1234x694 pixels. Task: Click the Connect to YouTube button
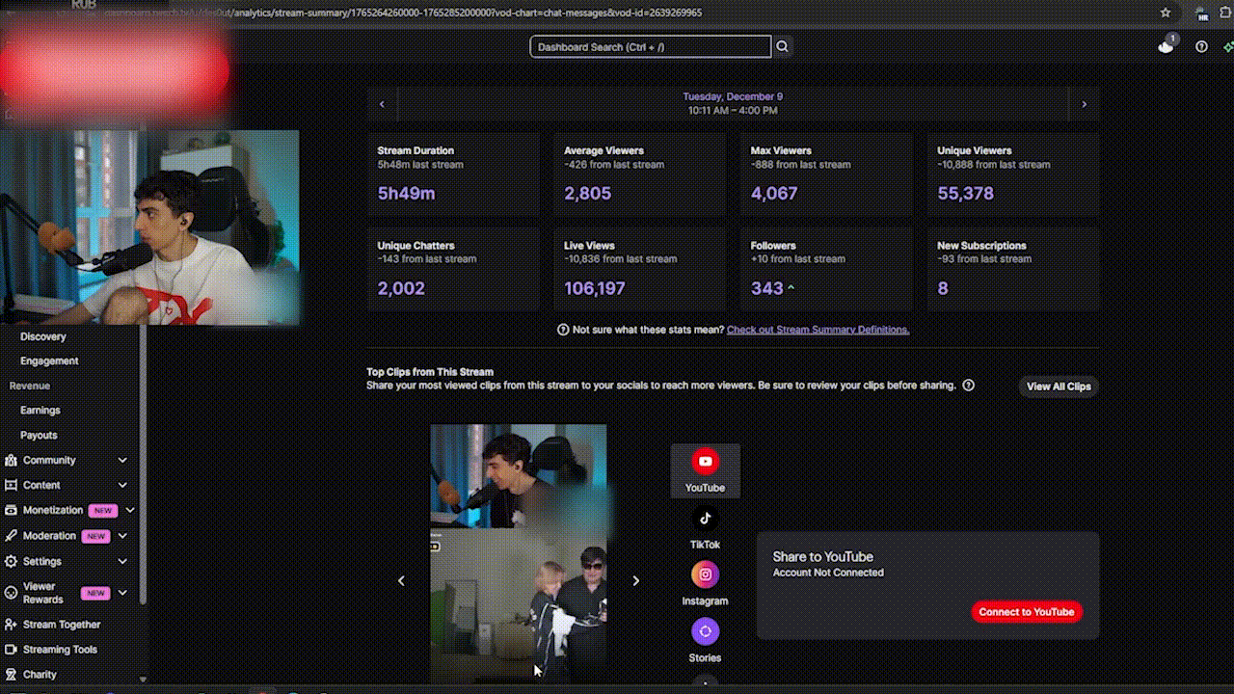pos(1026,612)
